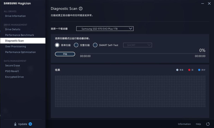Click the red legend dot in results
The image size is (214, 128).
coord(189,70)
